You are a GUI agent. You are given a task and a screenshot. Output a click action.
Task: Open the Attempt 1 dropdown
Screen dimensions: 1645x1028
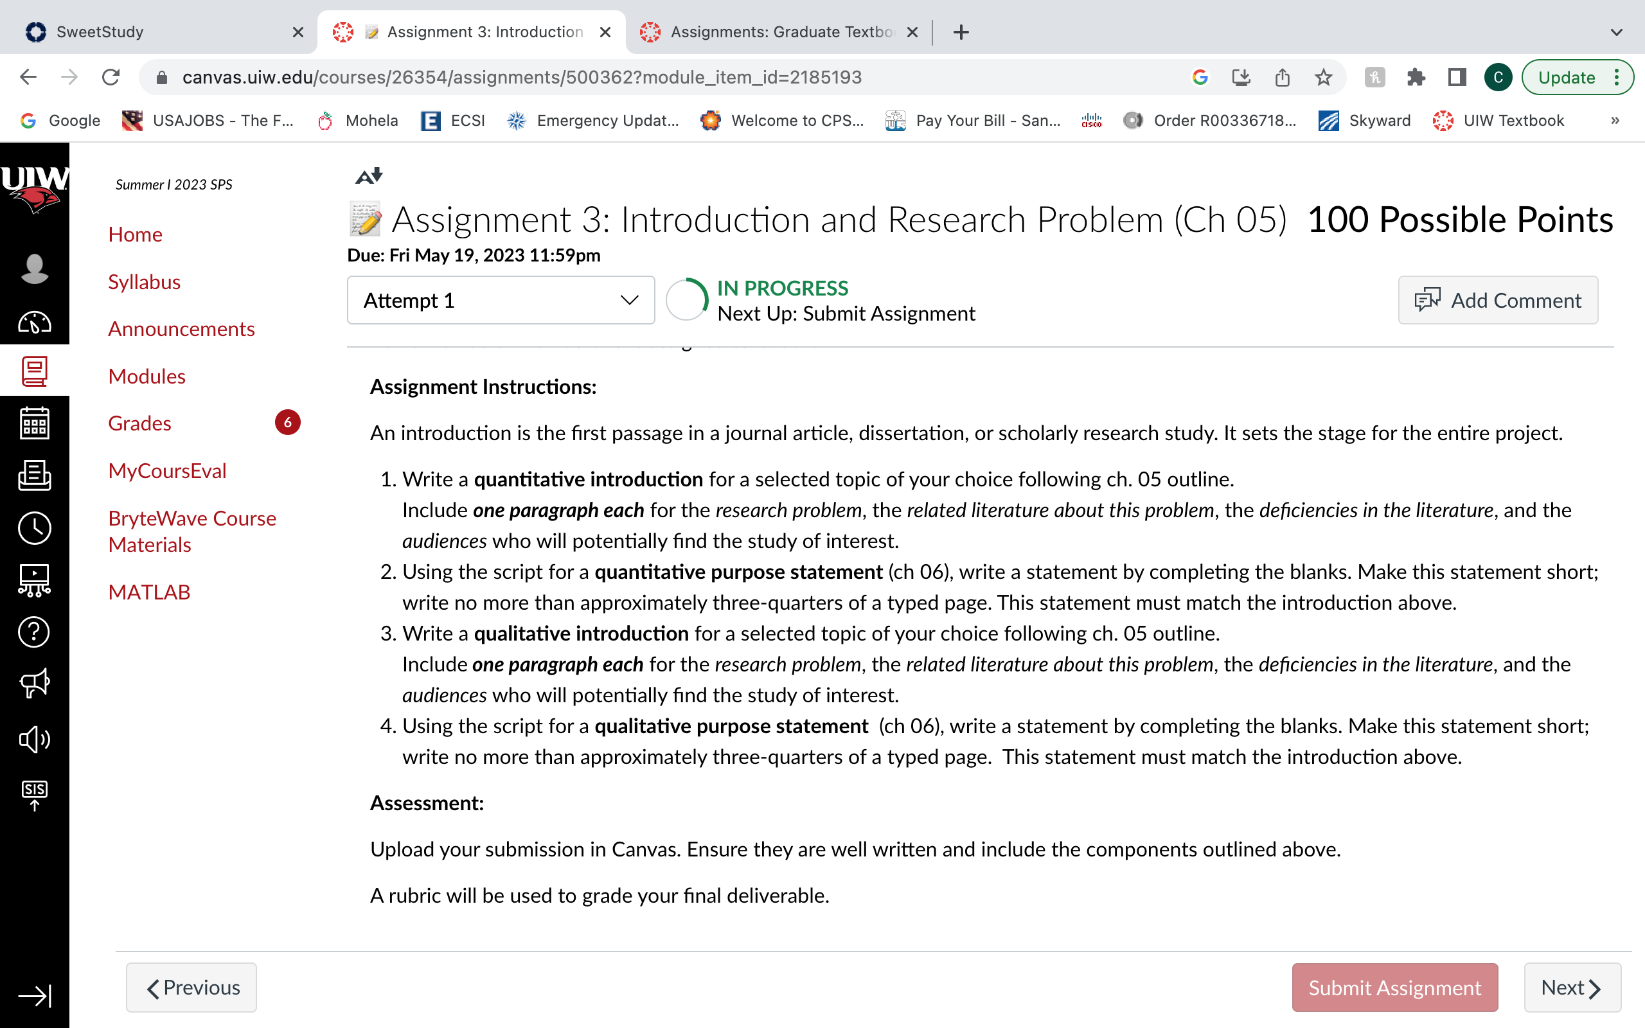[501, 300]
